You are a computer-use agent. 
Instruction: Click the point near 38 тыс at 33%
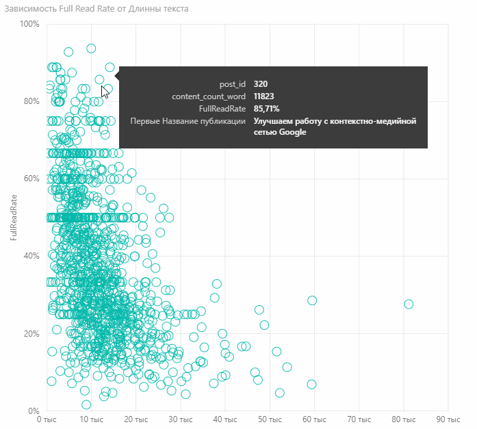click(x=217, y=284)
